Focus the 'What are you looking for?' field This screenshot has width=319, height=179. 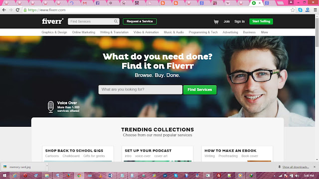point(140,89)
